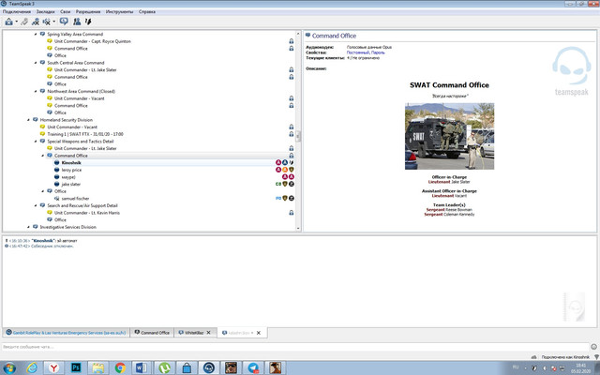Select Training 1 | SWAT FTX channel
The width and height of the screenshot is (600, 375).
click(85, 134)
